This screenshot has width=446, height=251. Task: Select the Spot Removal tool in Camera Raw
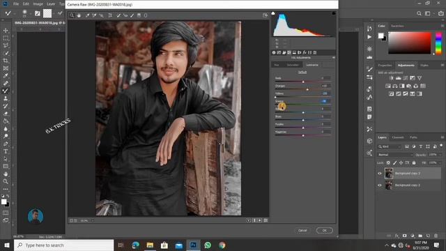tap(118, 15)
